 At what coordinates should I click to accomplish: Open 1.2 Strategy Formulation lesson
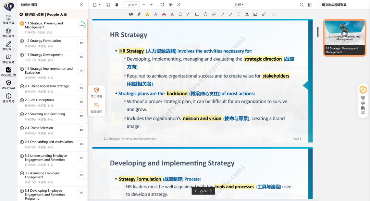point(43,41)
